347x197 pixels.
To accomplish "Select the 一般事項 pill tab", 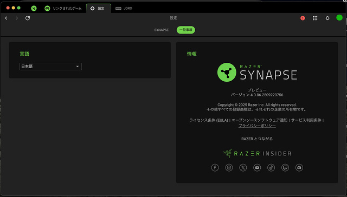I will 186,30.
